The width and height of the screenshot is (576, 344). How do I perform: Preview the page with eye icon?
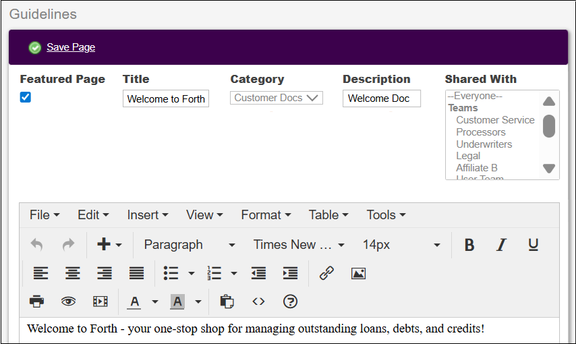pos(68,302)
